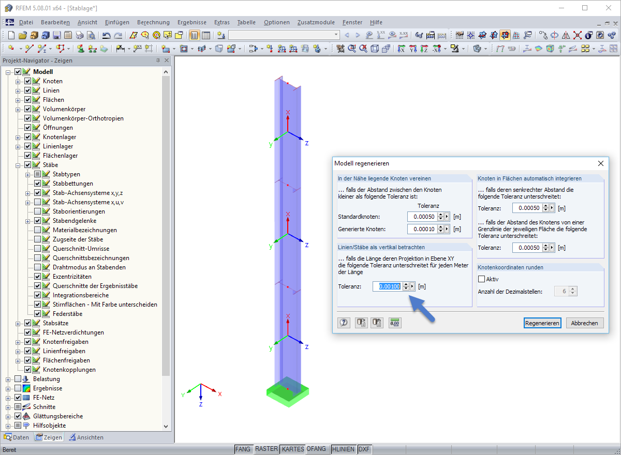The width and height of the screenshot is (621, 455).
Task: Click the printer icon in the toolbar
Action: point(79,35)
